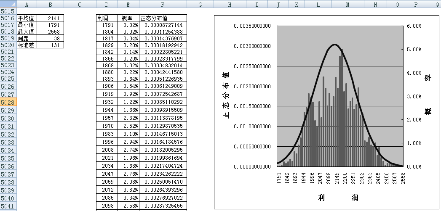441x211 pixels.
Task: Select the 最大值 label cell
Action: [x=27, y=32]
